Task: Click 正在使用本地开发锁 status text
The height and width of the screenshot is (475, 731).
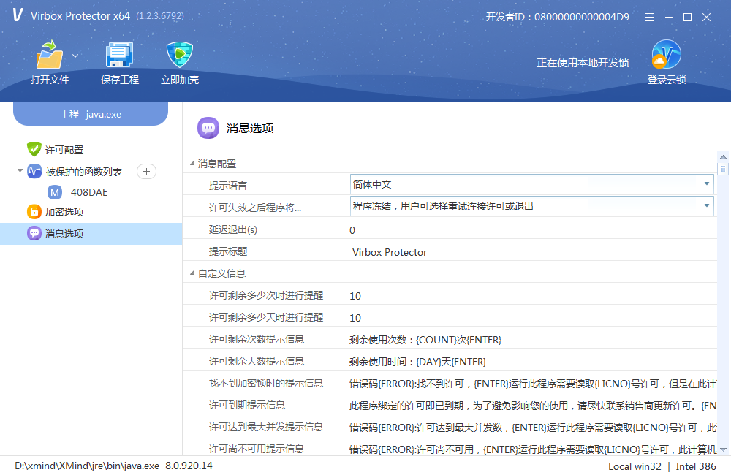Action: (x=583, y=63)
